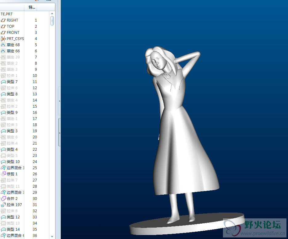Click the boundary blend icon for 边界混合 1
Viewport: 288px width, 239px height.
pyautogui.click(x=3, y=168)
